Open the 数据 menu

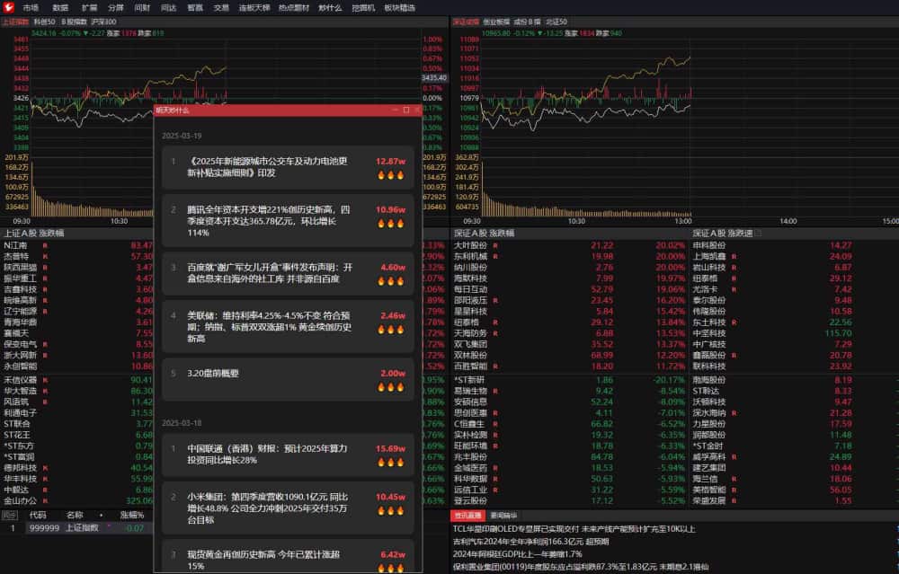(x=60, y=8)
